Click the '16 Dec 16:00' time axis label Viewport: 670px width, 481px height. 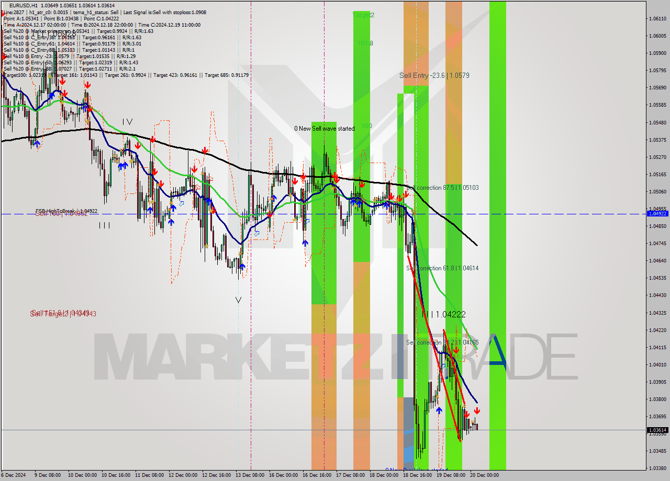coord(317,475)
